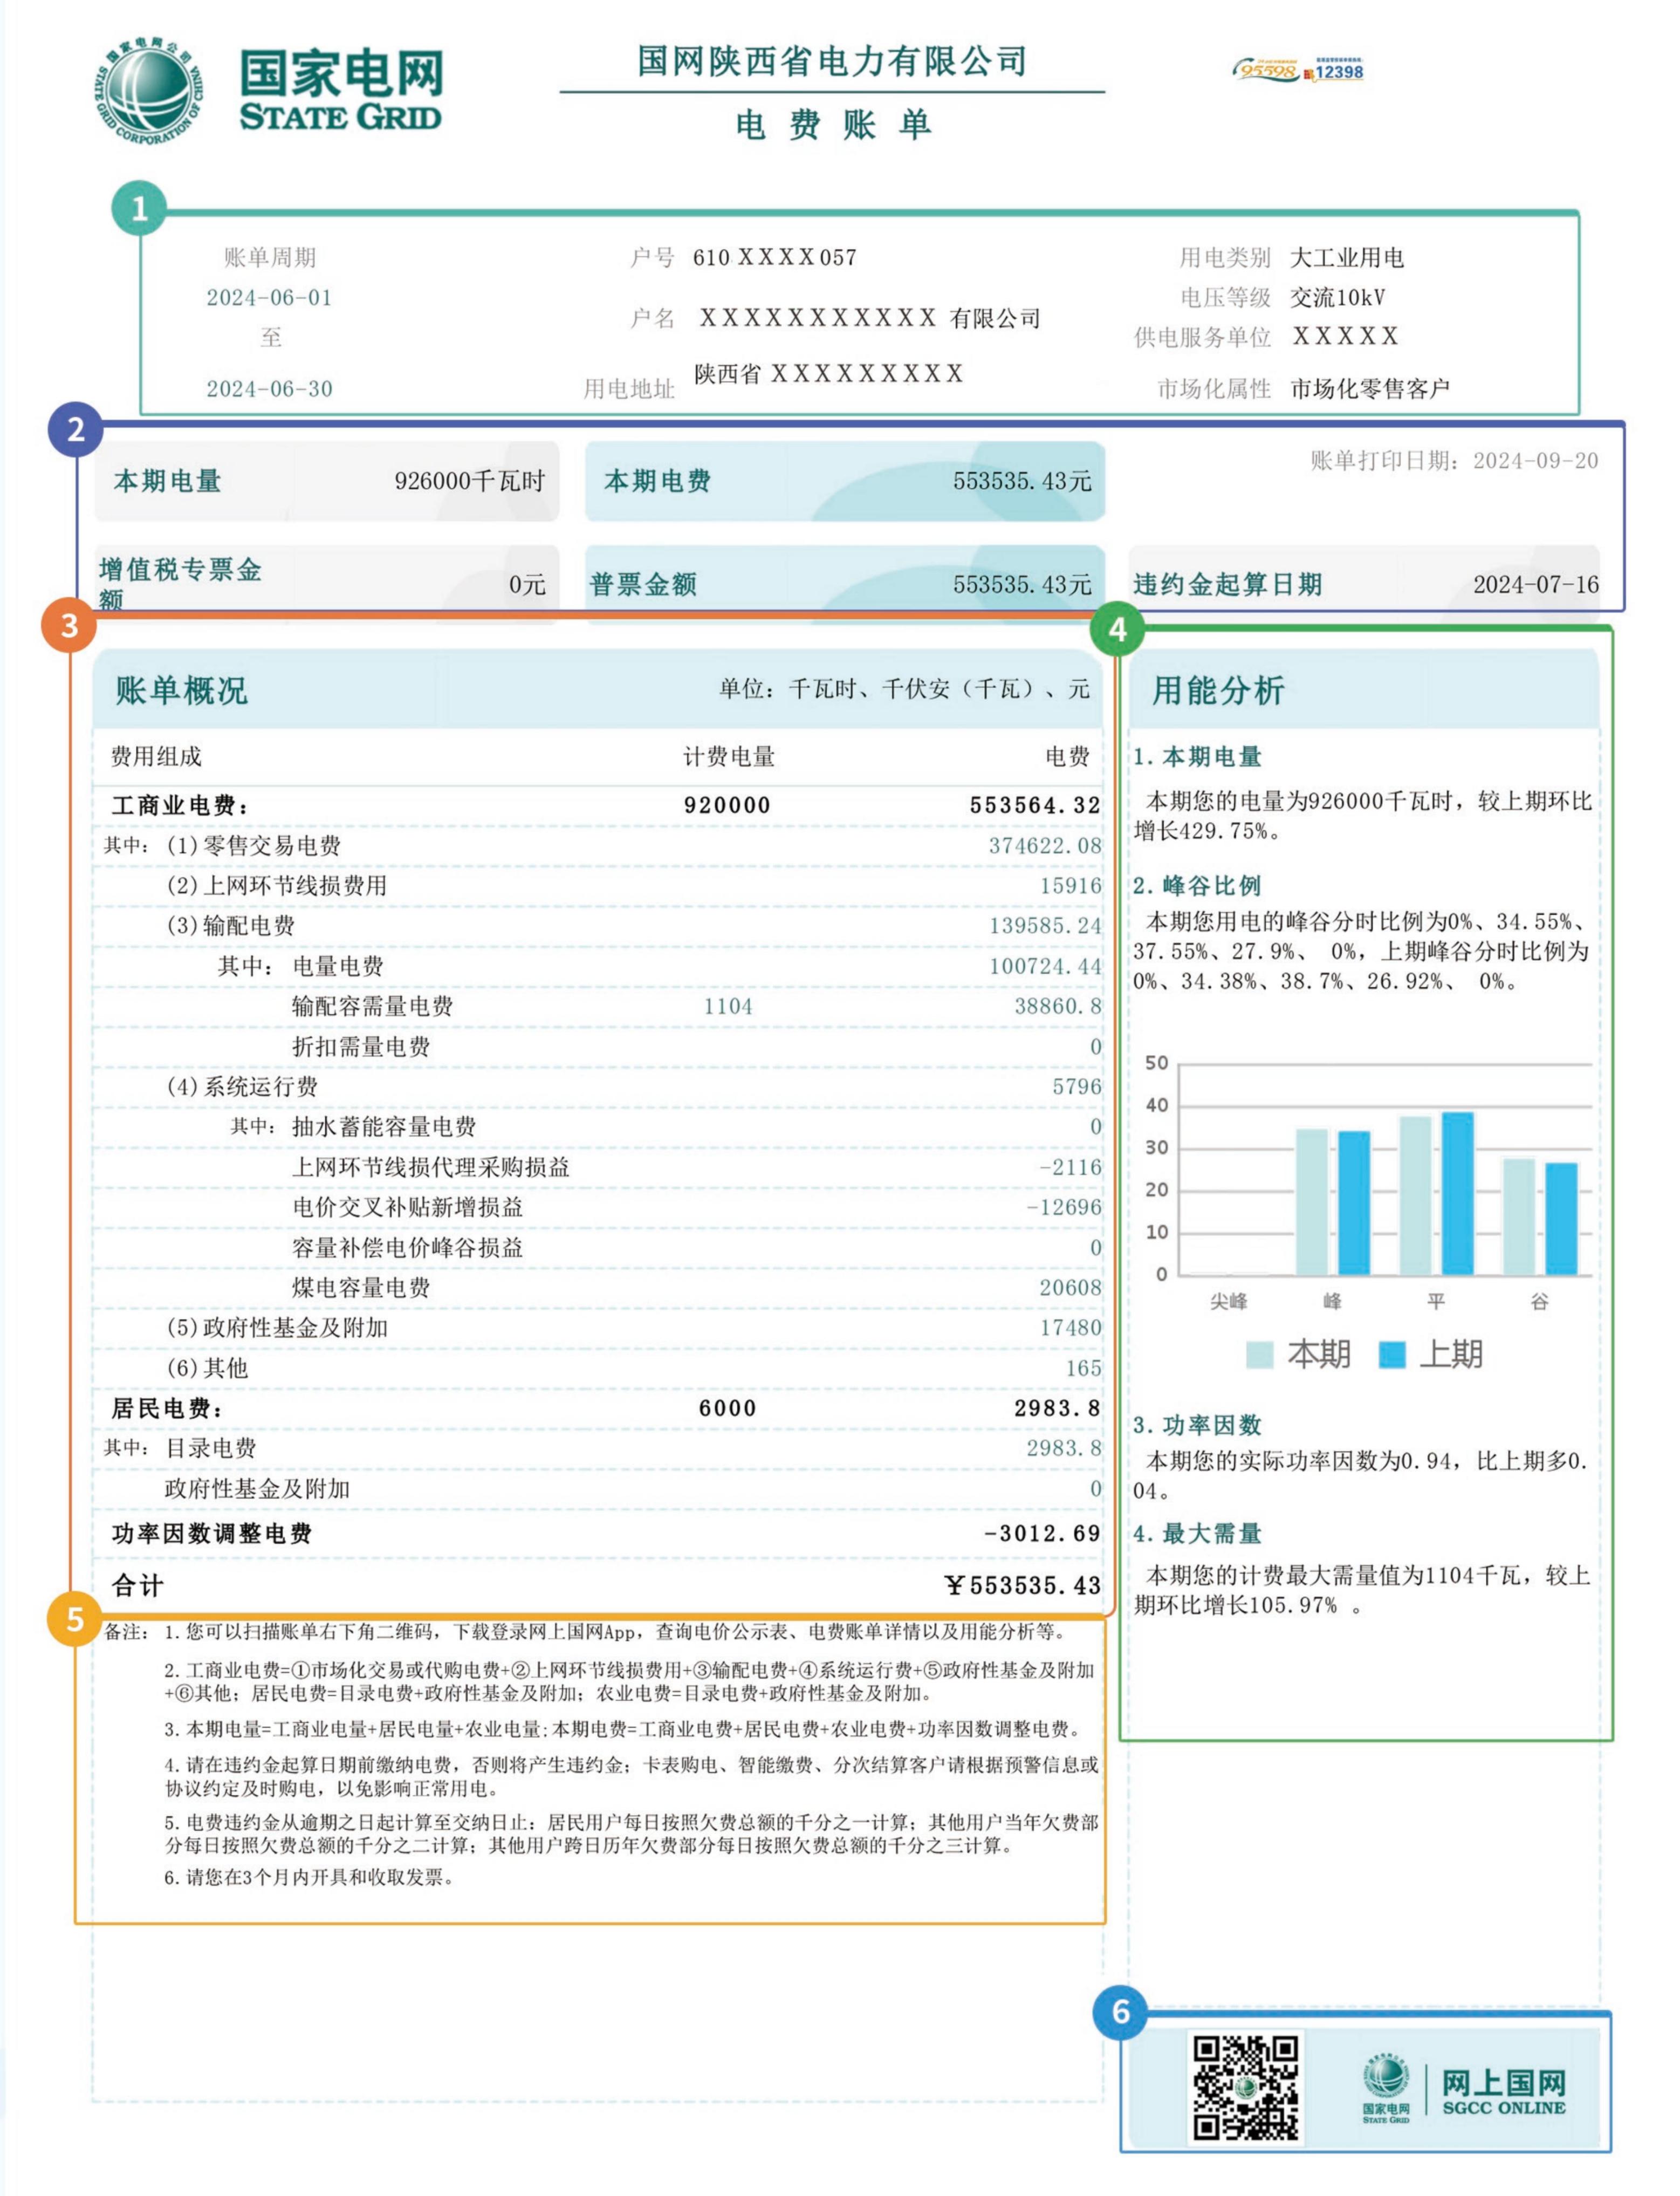This screenshot has width=1680, height=2196.
Task: Click the account number 610XXXX057
Action: coord(775,257)
